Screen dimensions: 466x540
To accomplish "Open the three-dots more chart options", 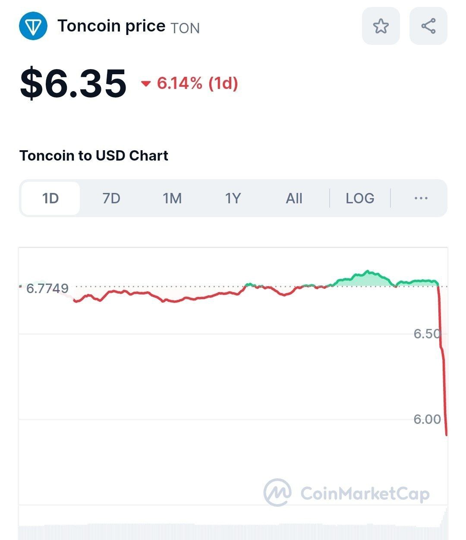I will [421, 198].
